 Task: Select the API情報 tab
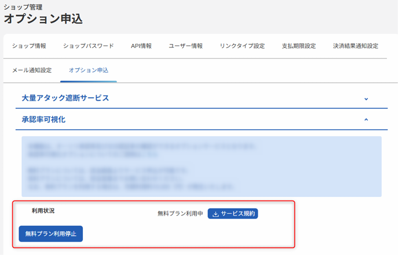tap(141, 46)
